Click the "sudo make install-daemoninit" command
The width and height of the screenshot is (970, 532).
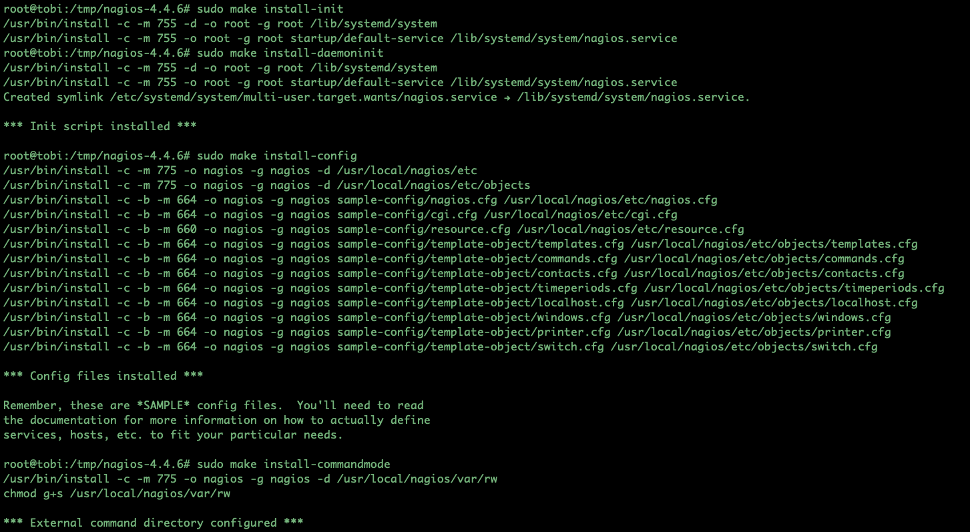pyautogui.click(x=290, y=53)
